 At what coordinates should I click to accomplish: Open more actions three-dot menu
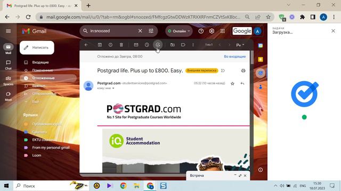tap(193, 45)
